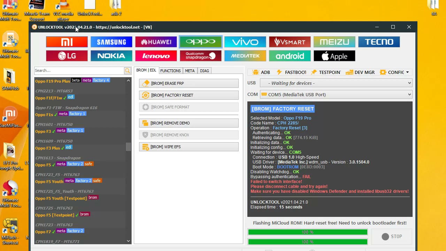Select the UnlockTool desktop file icon
This screenshot has height=251, width=446.
[x=90, y=9]
